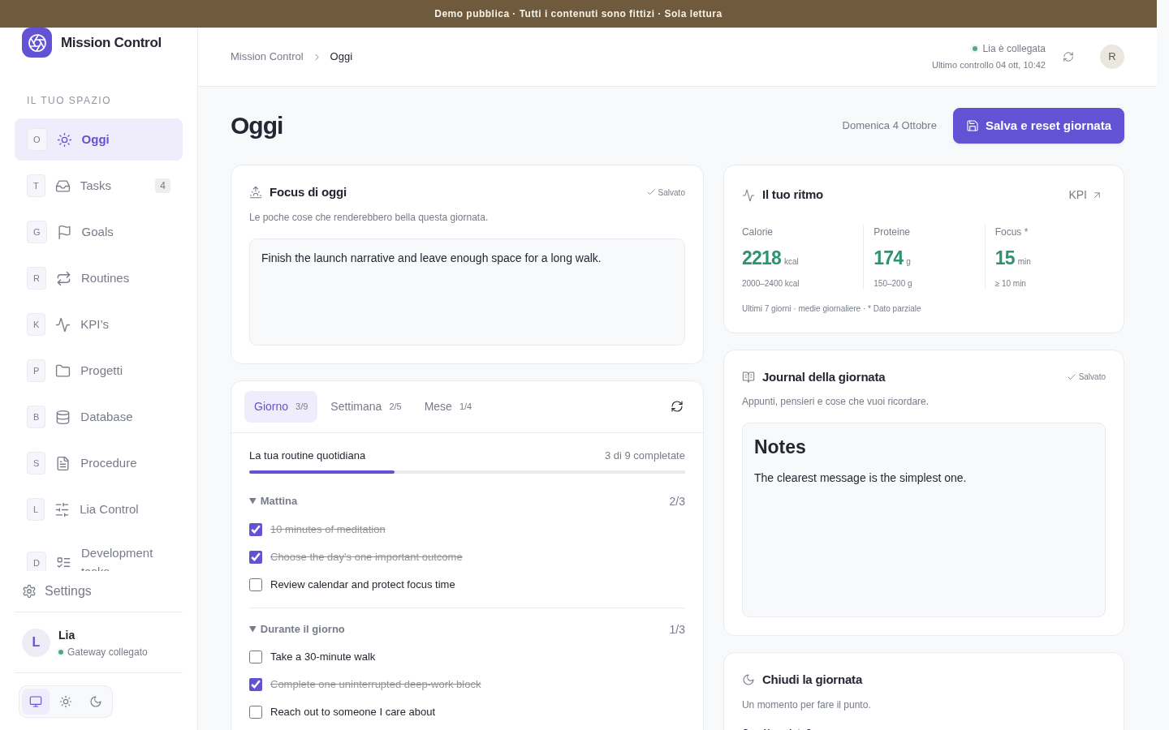The image size is (1169, 730).
Task: Open Routines via the repeat icon
Action: click(63, 278)
